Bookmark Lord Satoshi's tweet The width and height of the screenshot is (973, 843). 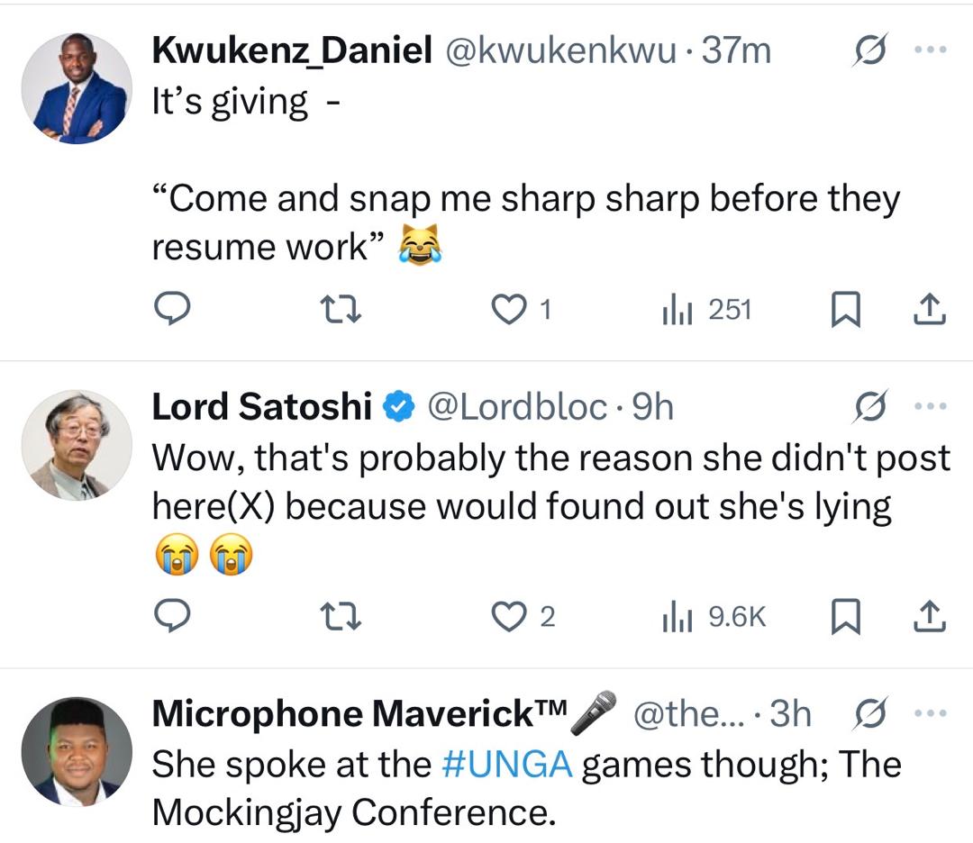843,616
